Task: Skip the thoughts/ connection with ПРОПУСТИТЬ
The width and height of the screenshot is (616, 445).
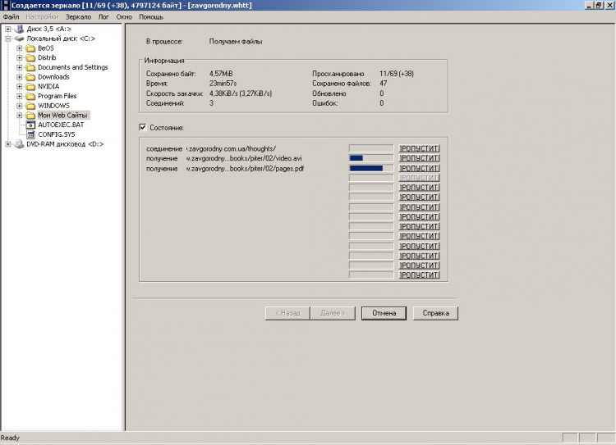Action: click(x=419, y=148)
